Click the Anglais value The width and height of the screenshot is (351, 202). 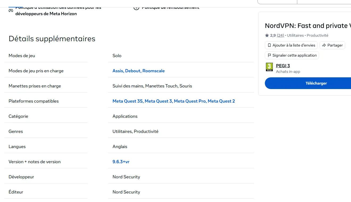[120, 146]
